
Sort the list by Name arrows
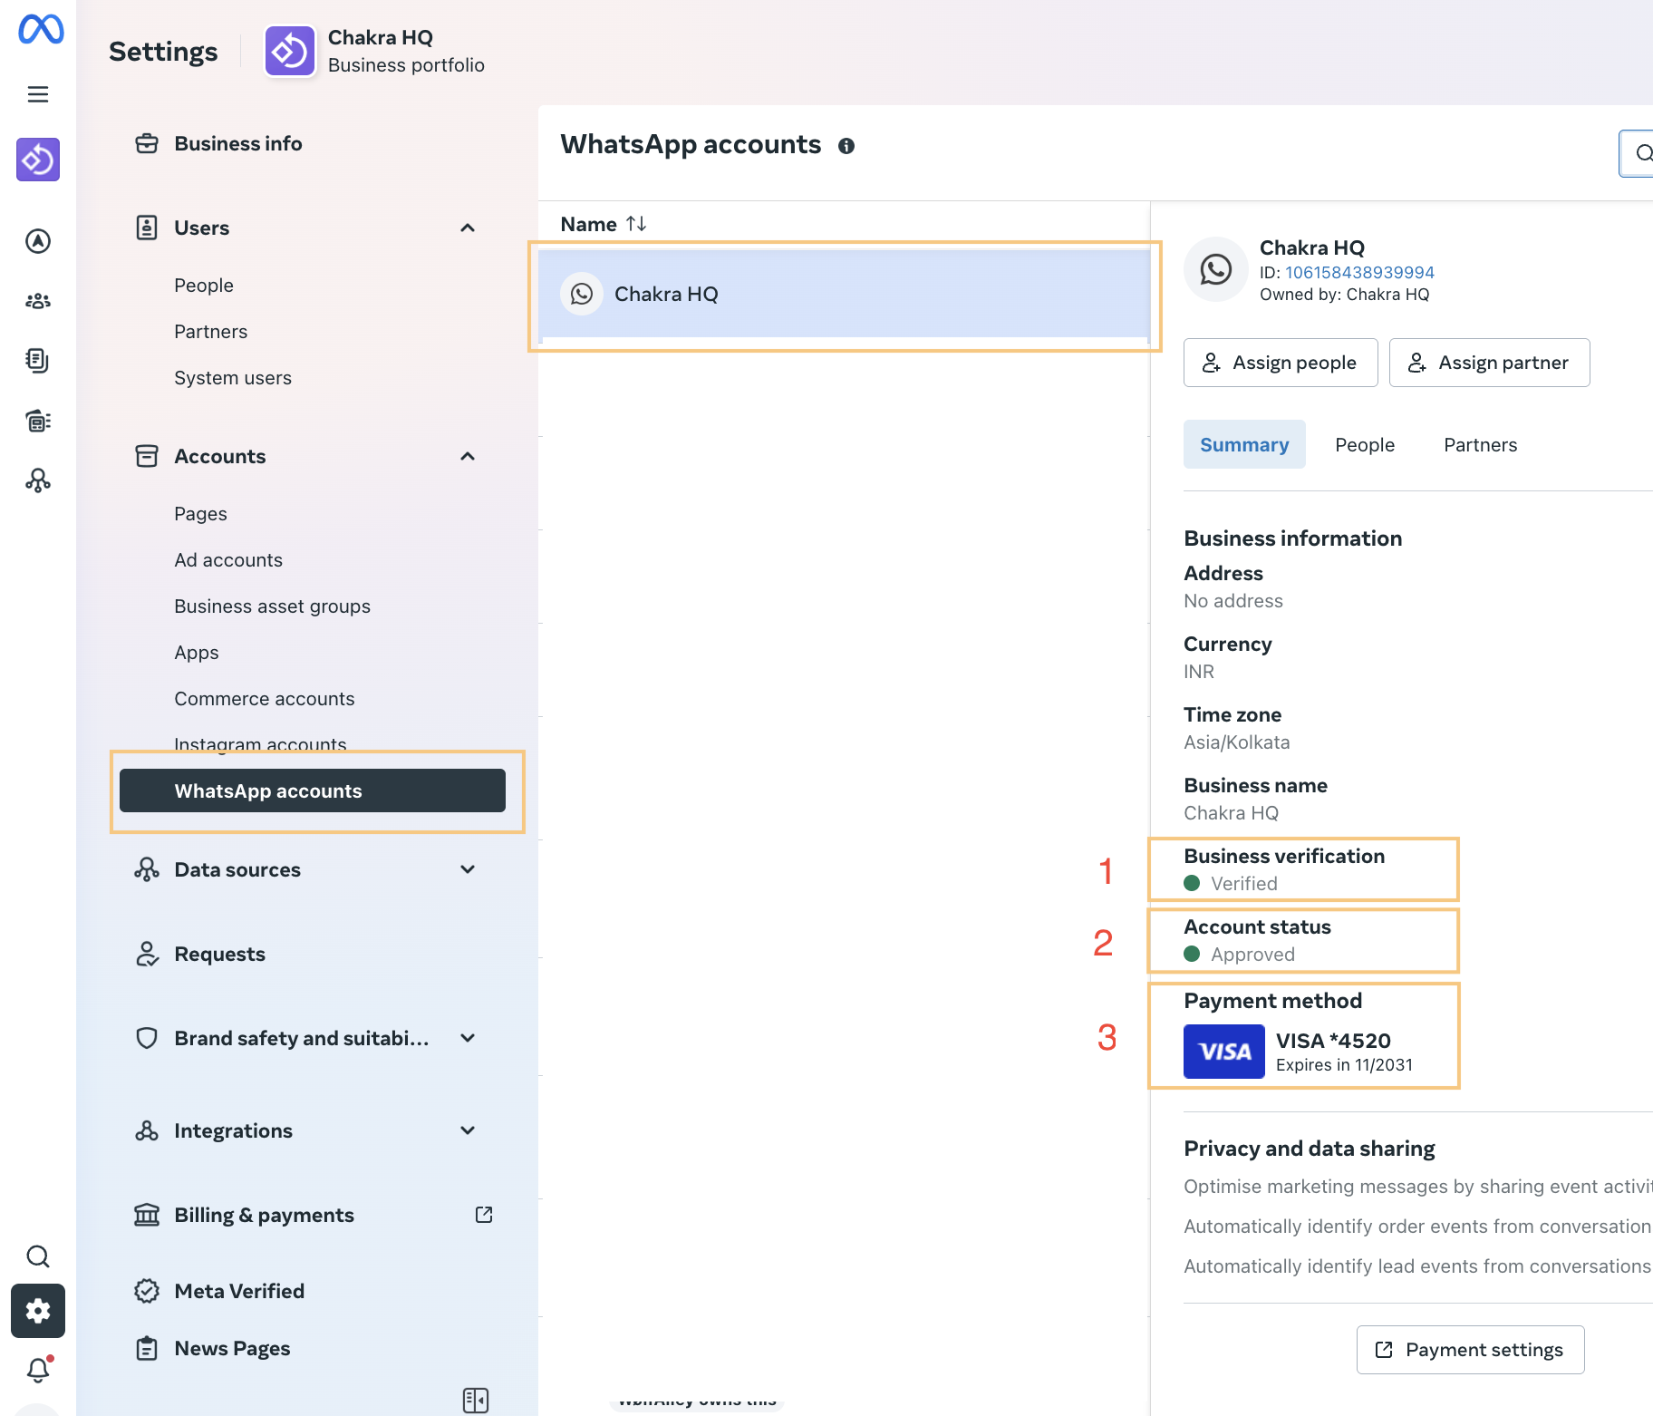click(636, 223)
